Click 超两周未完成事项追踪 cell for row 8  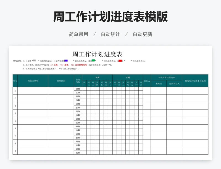pos(195,143)
